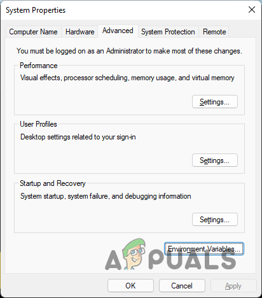
Task: Click the Startup and Recovery group label
Action: click(53, 183)
